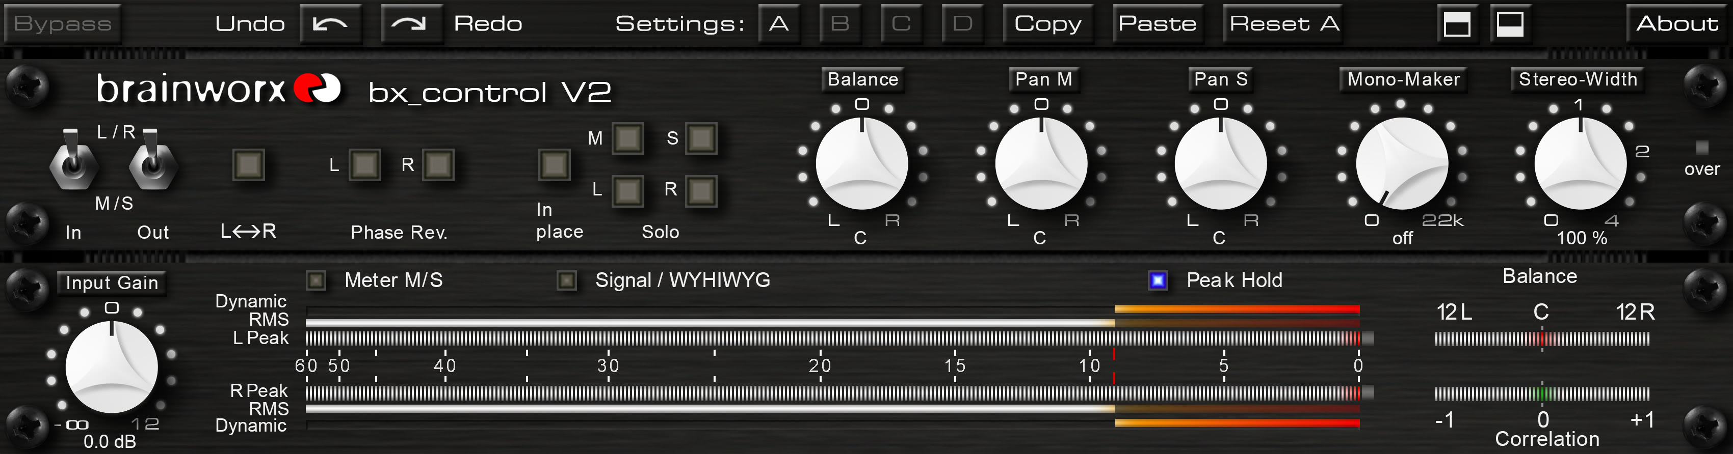Click the Mono-Maker label
The width and height of the screenshot is (1733, 454).
[x=1403, y=79]
